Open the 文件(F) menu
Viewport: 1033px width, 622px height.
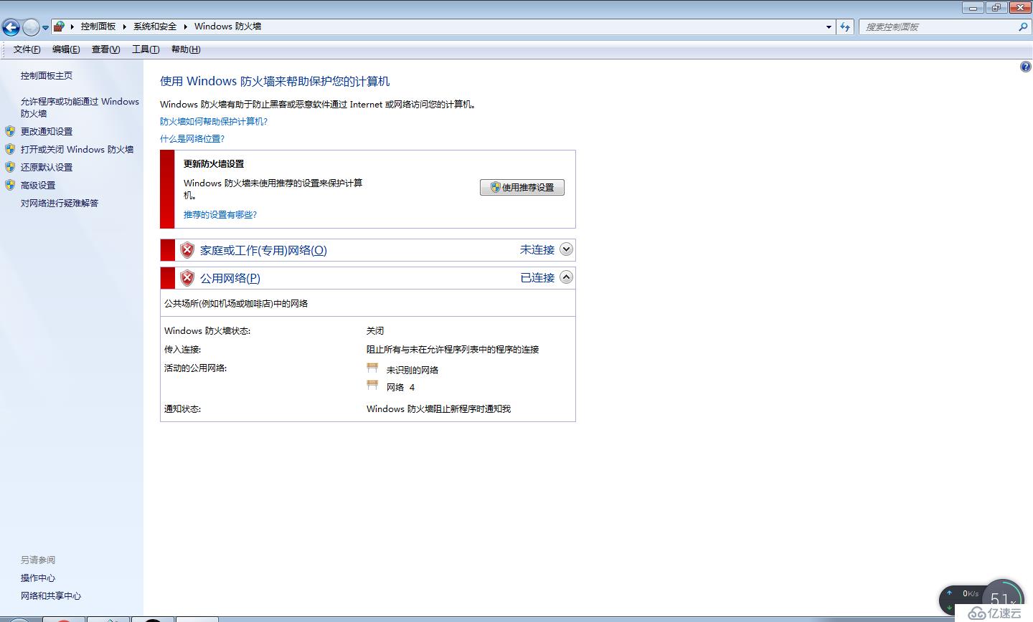[x=27, y=49]
